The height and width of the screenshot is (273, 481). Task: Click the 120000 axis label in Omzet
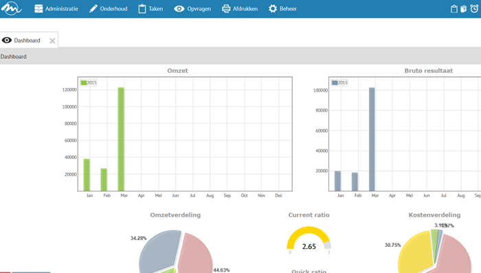point(69,90)
